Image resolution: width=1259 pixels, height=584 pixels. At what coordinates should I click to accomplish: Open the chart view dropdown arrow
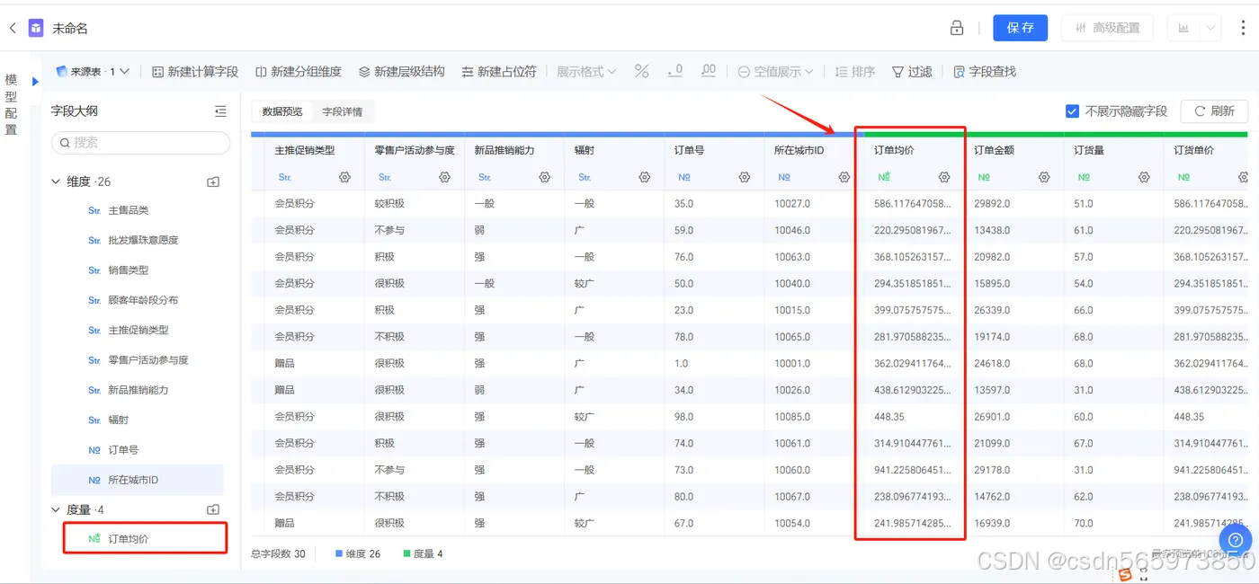1210,28
